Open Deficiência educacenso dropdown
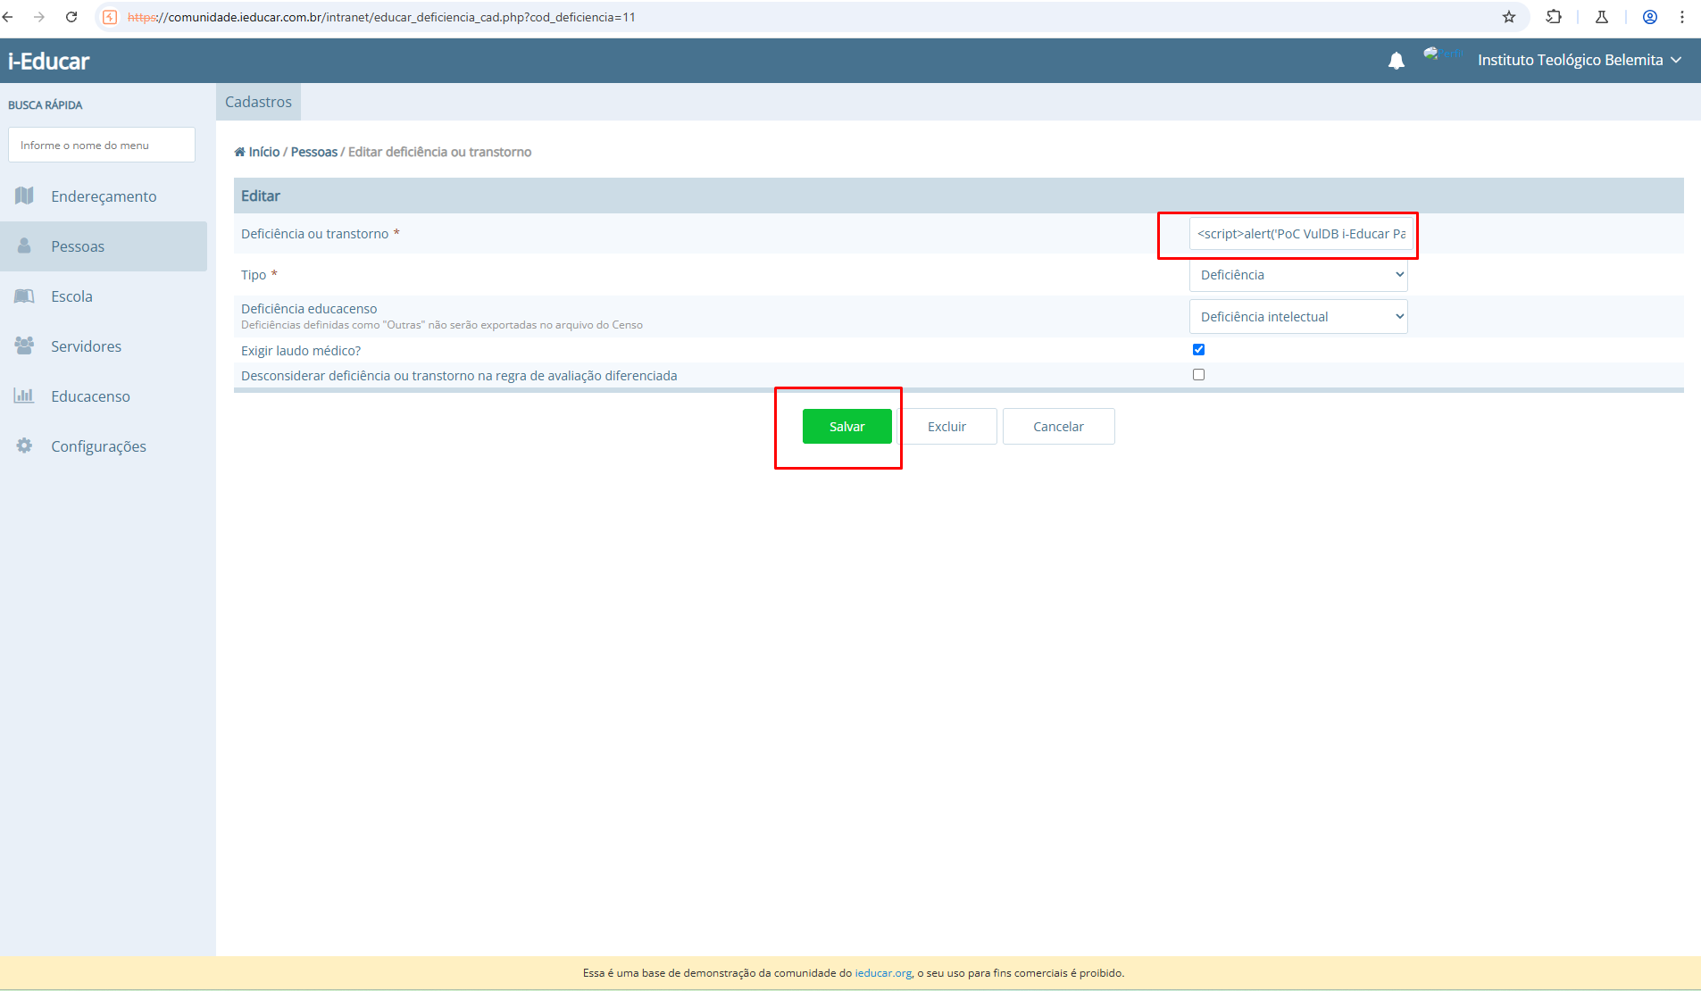The width and height of the screenshot is (1701, 991). (x=1298, y=317)
